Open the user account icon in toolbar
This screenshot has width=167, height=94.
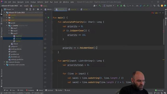coord(95,6)
